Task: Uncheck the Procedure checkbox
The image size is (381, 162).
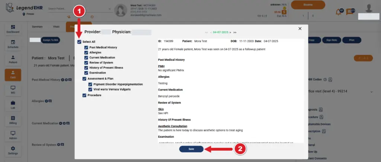Action: coord(84,95)
